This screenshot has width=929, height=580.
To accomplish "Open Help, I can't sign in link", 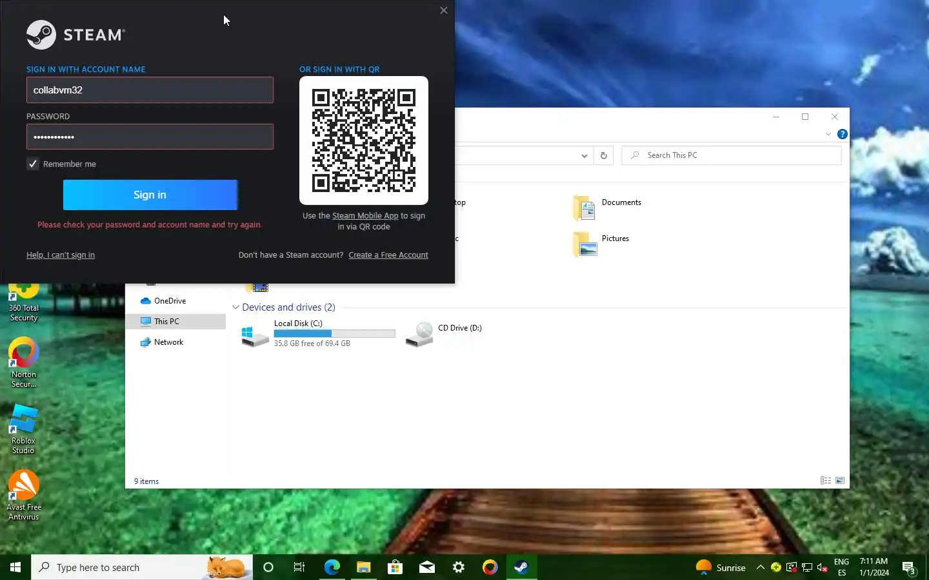I will tap(61, 255).
